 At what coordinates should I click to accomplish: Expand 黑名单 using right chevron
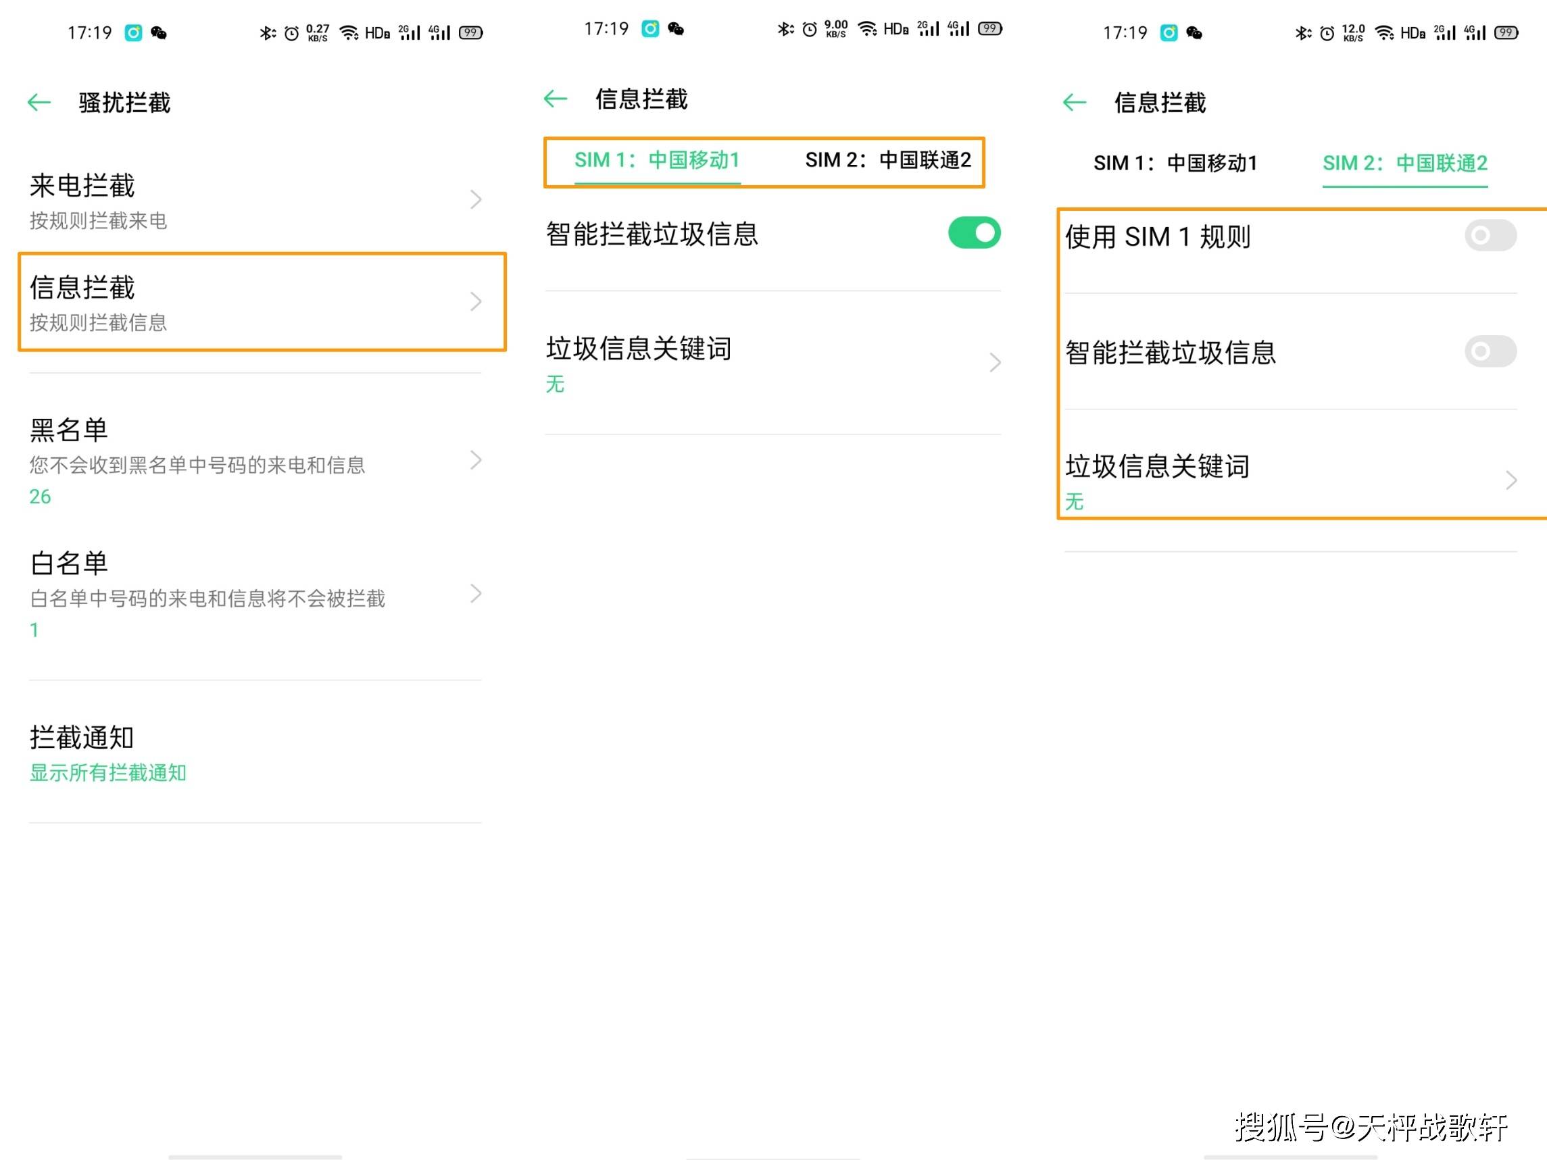pos(476,460)
